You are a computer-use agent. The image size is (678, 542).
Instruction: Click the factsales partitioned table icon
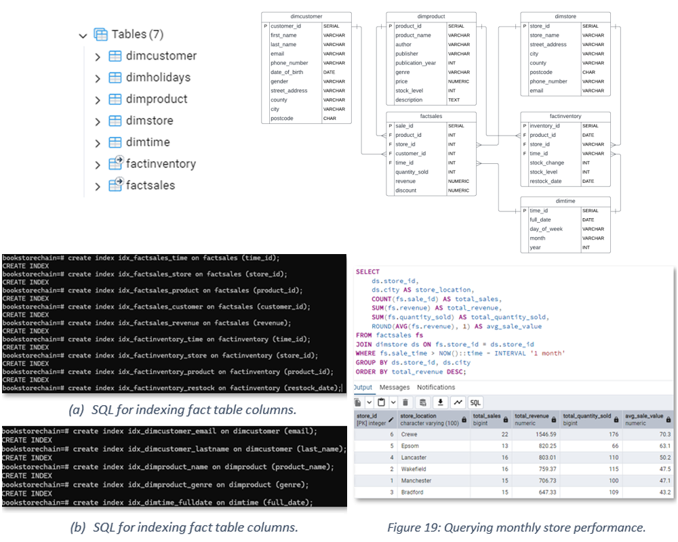coord(116,184)
